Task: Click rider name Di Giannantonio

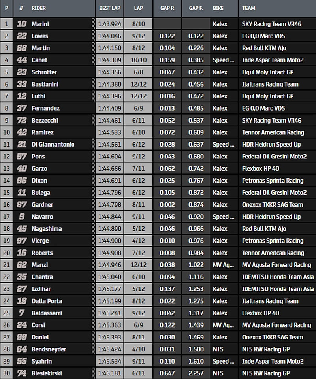Action: (x=53, y=144)
